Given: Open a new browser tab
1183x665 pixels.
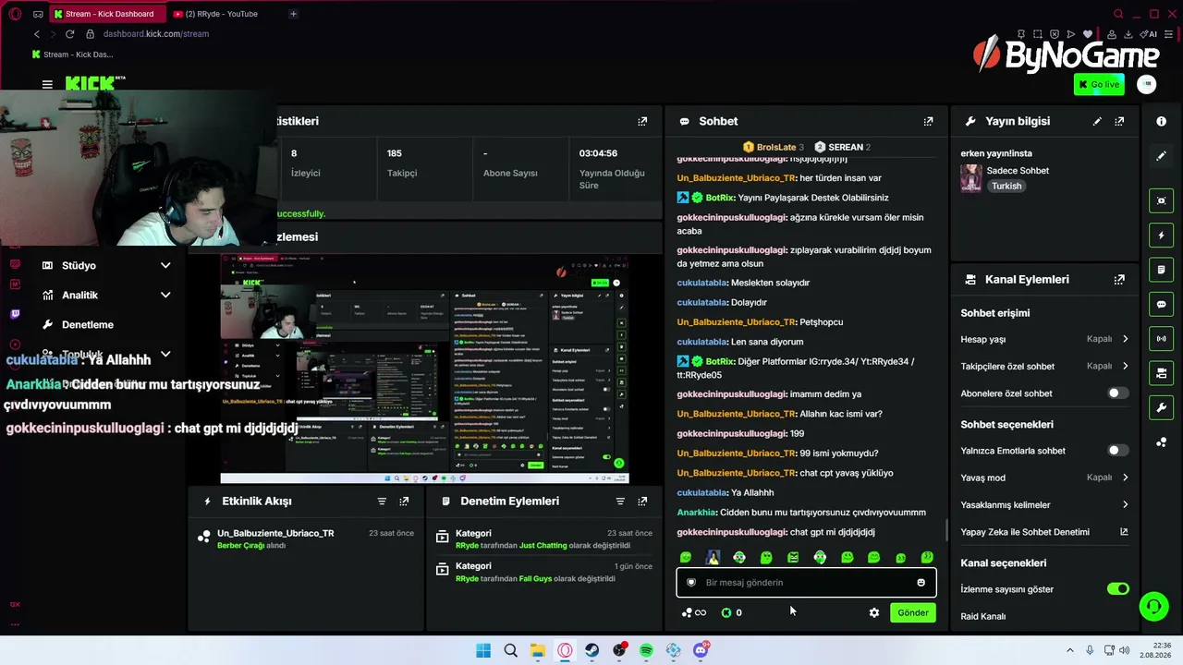Looking at the screenshot, I should (x=293, y=14).
